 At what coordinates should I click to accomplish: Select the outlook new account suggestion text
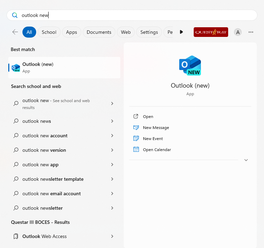(x=45, y=136)
